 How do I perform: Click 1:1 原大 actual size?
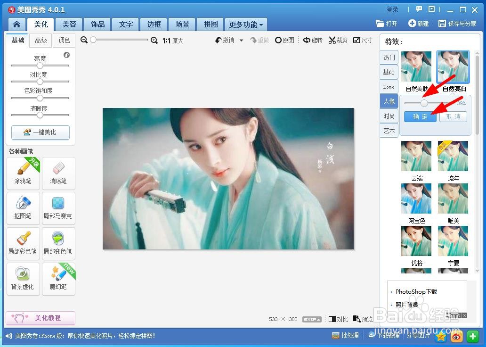click(x=173, y=41)
